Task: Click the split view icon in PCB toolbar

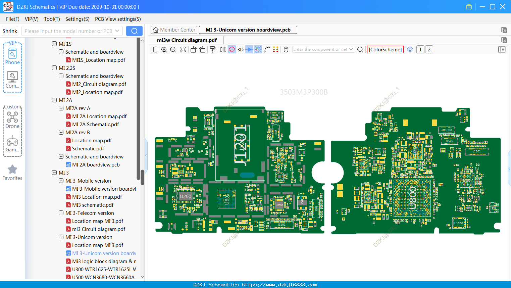Action: [x=154, y=49]
